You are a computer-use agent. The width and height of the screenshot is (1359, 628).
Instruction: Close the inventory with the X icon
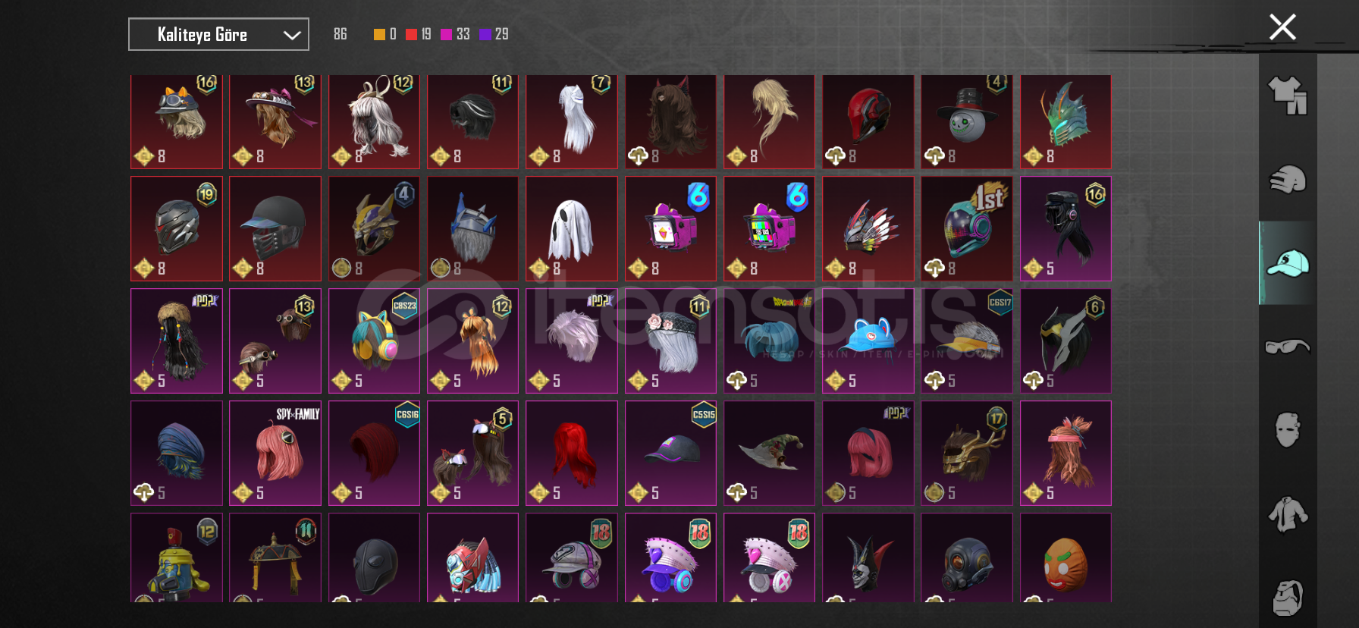1282,27
